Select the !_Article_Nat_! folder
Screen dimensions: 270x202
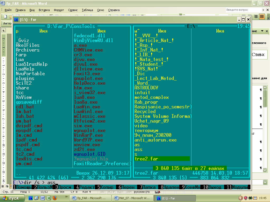pyautogui.click(x=154, y=41)
